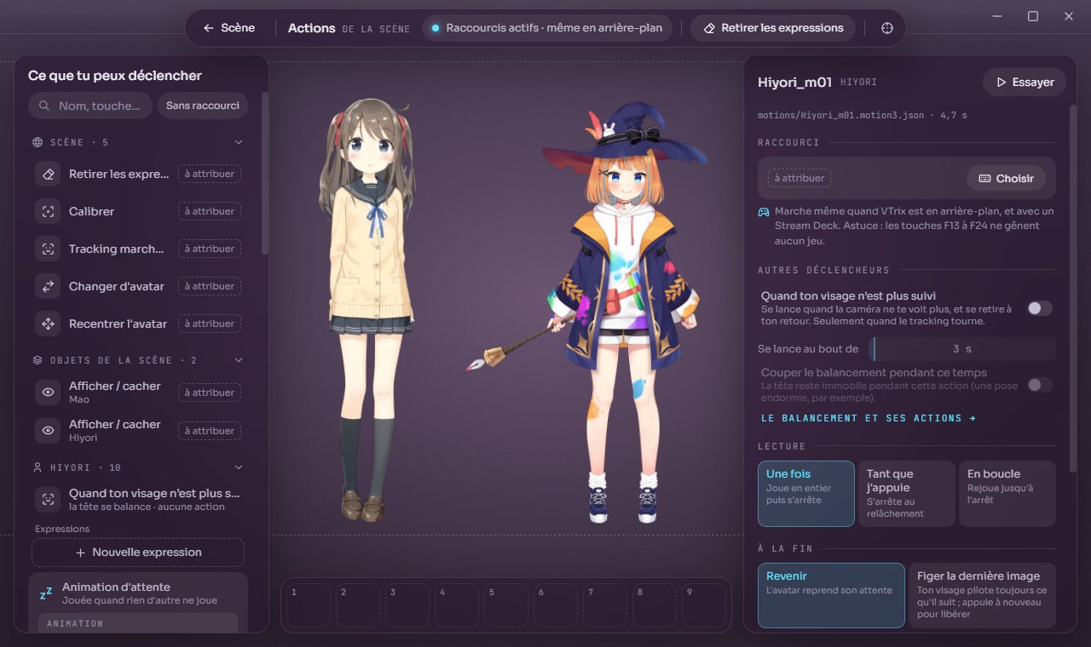Screen dimensions: 1091x647
Task: Click the layers icon next to OBJETS DE LA SCÈNE
Action: pyautogui.click(x=38, y=360)
